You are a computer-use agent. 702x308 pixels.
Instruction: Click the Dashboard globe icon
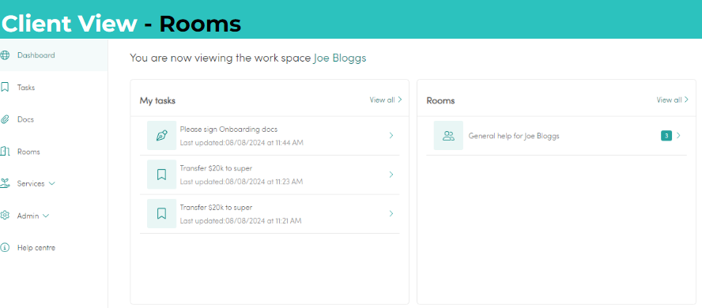tap(5, 55)
